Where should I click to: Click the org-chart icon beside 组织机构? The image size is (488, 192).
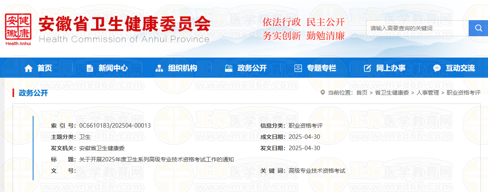pos(159,68)
